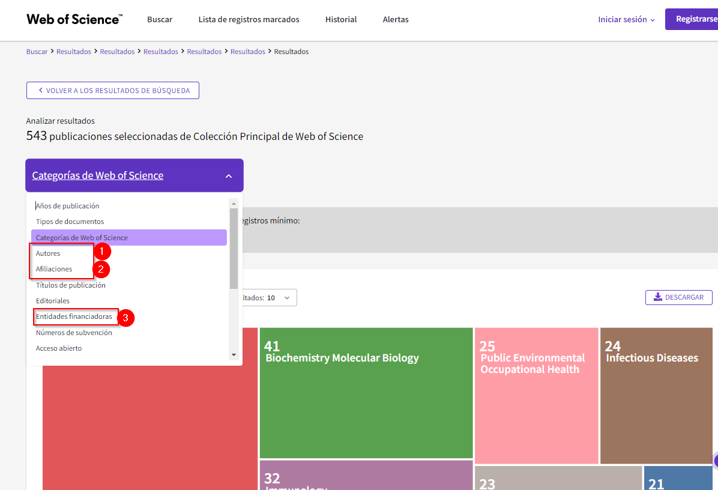Collapse the Categorías de Web of Science dropdown
Image resolution: width=718 pixels, height=490 pixels.
[x=134, y=175]
